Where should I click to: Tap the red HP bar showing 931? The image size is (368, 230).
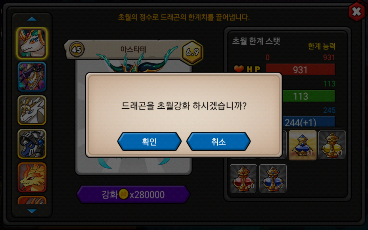[300, 70]
